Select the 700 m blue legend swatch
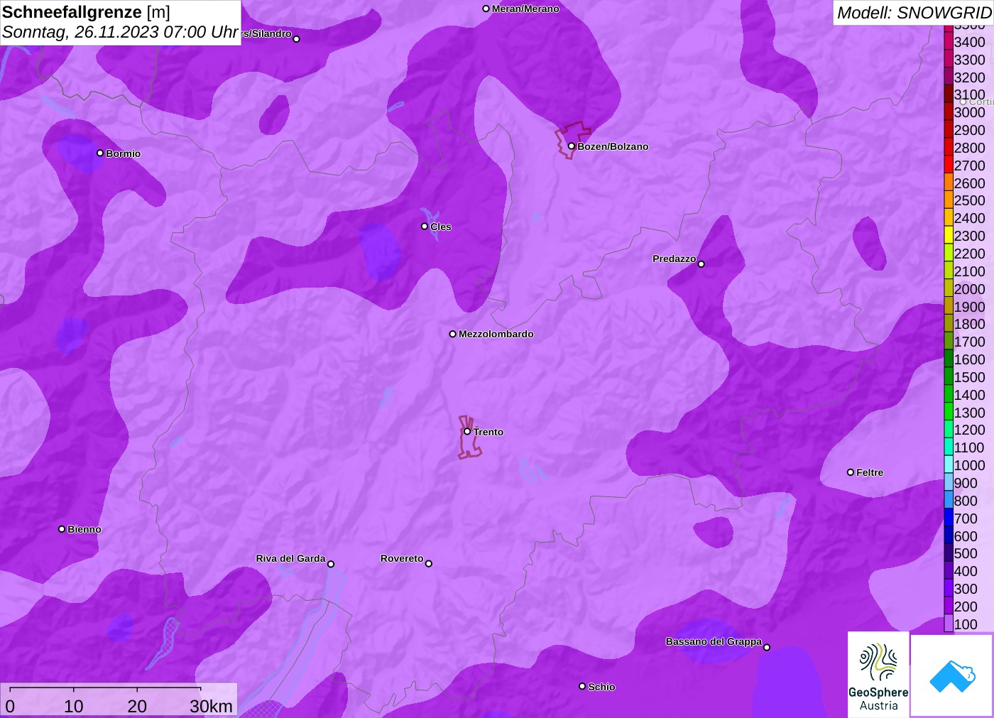 coord(949,518)
